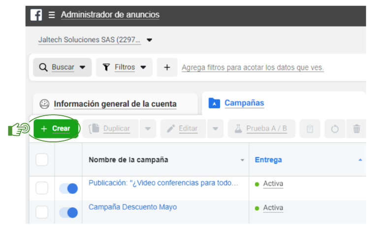Check the select-all campaigns checkbox
The width and height of the screenshot is (377, 232).
[42, 160]
